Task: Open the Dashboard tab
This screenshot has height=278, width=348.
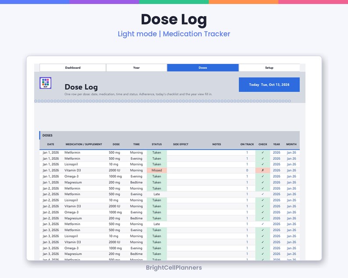Action: (73, 67)
